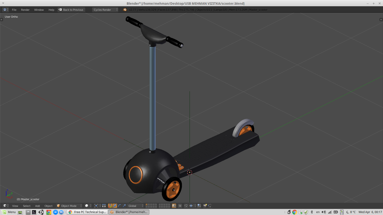The height and width of the screenshot is (215, 383).
Task: Select the rotate manipulator icon
Action: pos(119,206)
